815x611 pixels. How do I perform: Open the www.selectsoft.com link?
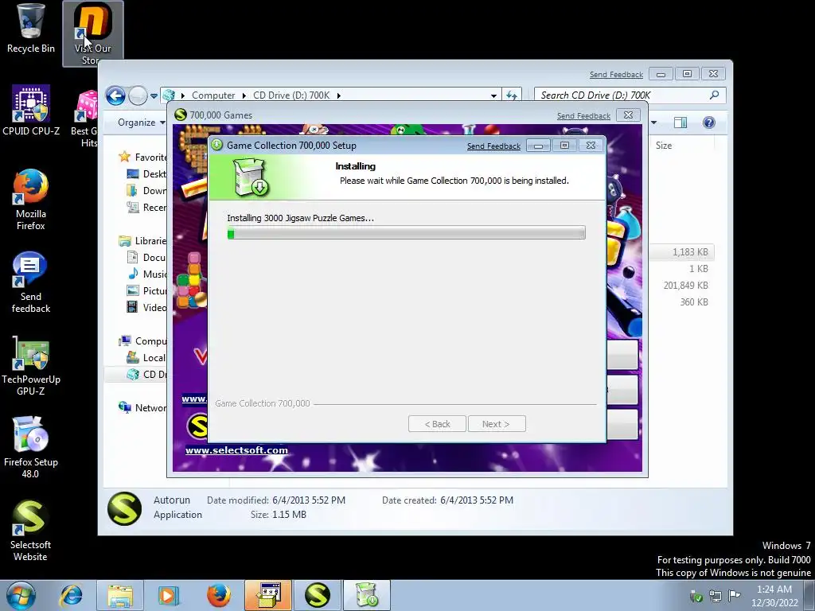click(236, 450)
